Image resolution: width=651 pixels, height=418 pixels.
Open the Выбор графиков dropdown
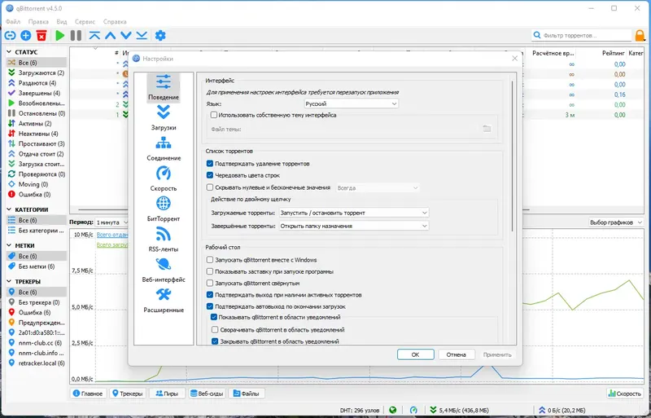coord(616,222)
